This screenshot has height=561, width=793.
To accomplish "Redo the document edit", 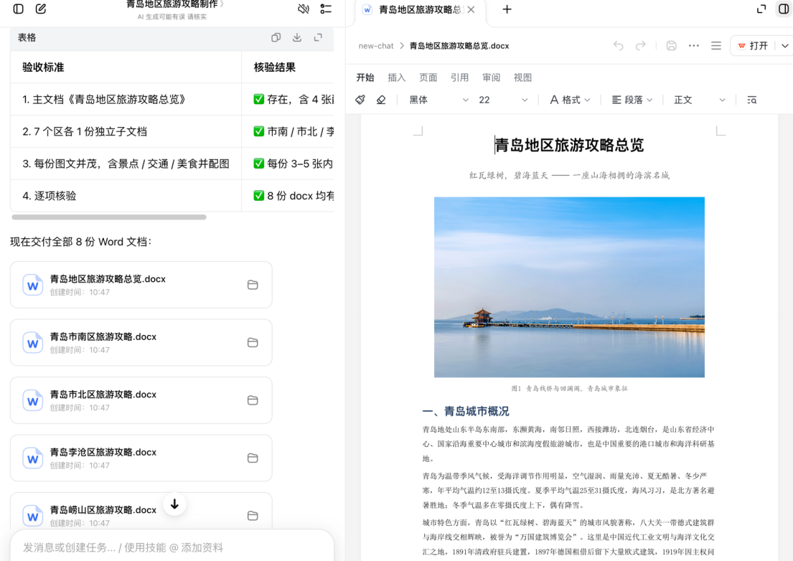I will [x=641, y=45].
